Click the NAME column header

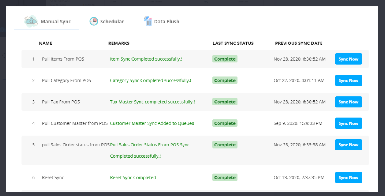point(45,43)
